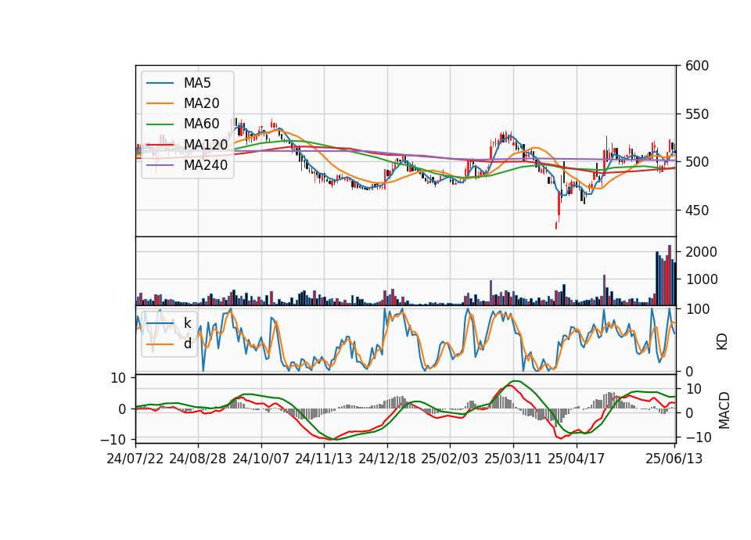Click the 'd' legend label in KD panel
This screenshot has width=751, height=540.
coord(188,344)
